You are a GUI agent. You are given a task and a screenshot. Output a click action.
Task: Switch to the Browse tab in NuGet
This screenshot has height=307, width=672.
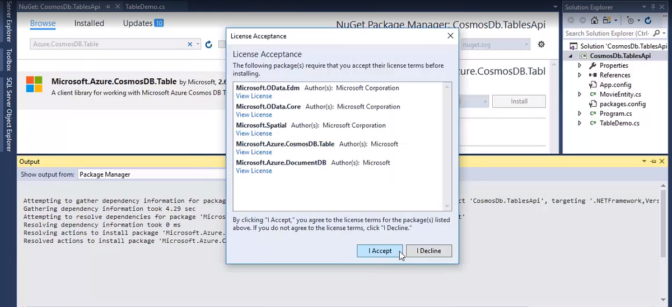[x=43, y=23]
